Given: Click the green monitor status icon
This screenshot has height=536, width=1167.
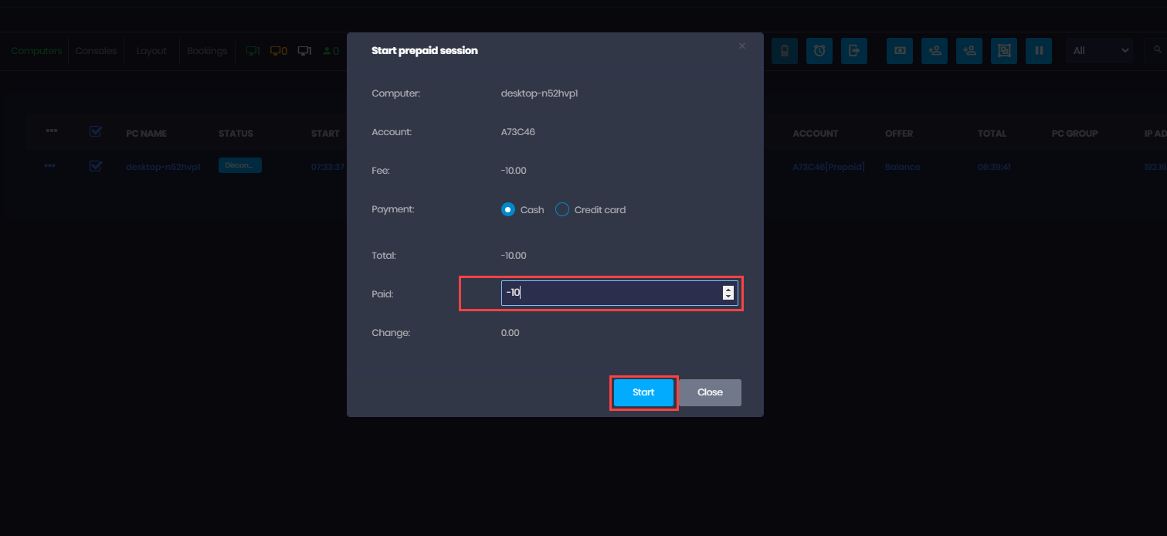Looking at the screenshot, I should 252,51.
